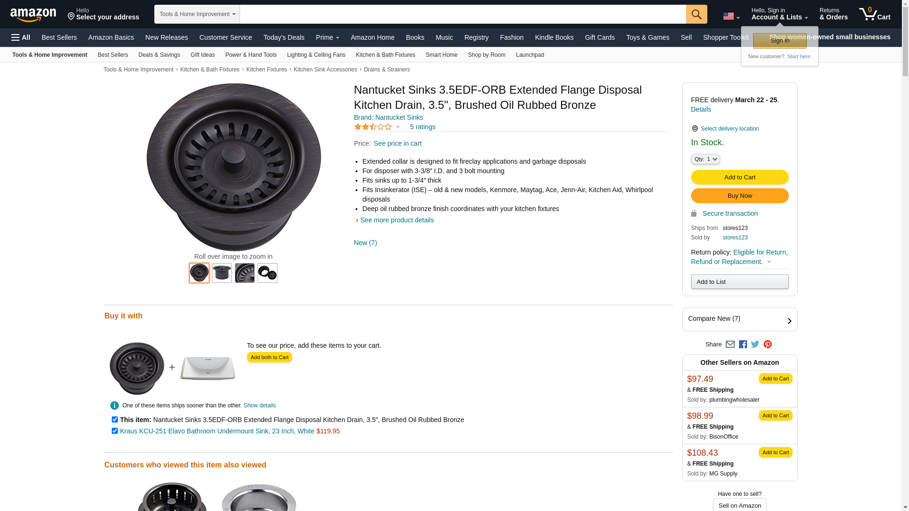909x511 pixels.
Task: Click the magnifying glass search button
Action: pos(696,14)
